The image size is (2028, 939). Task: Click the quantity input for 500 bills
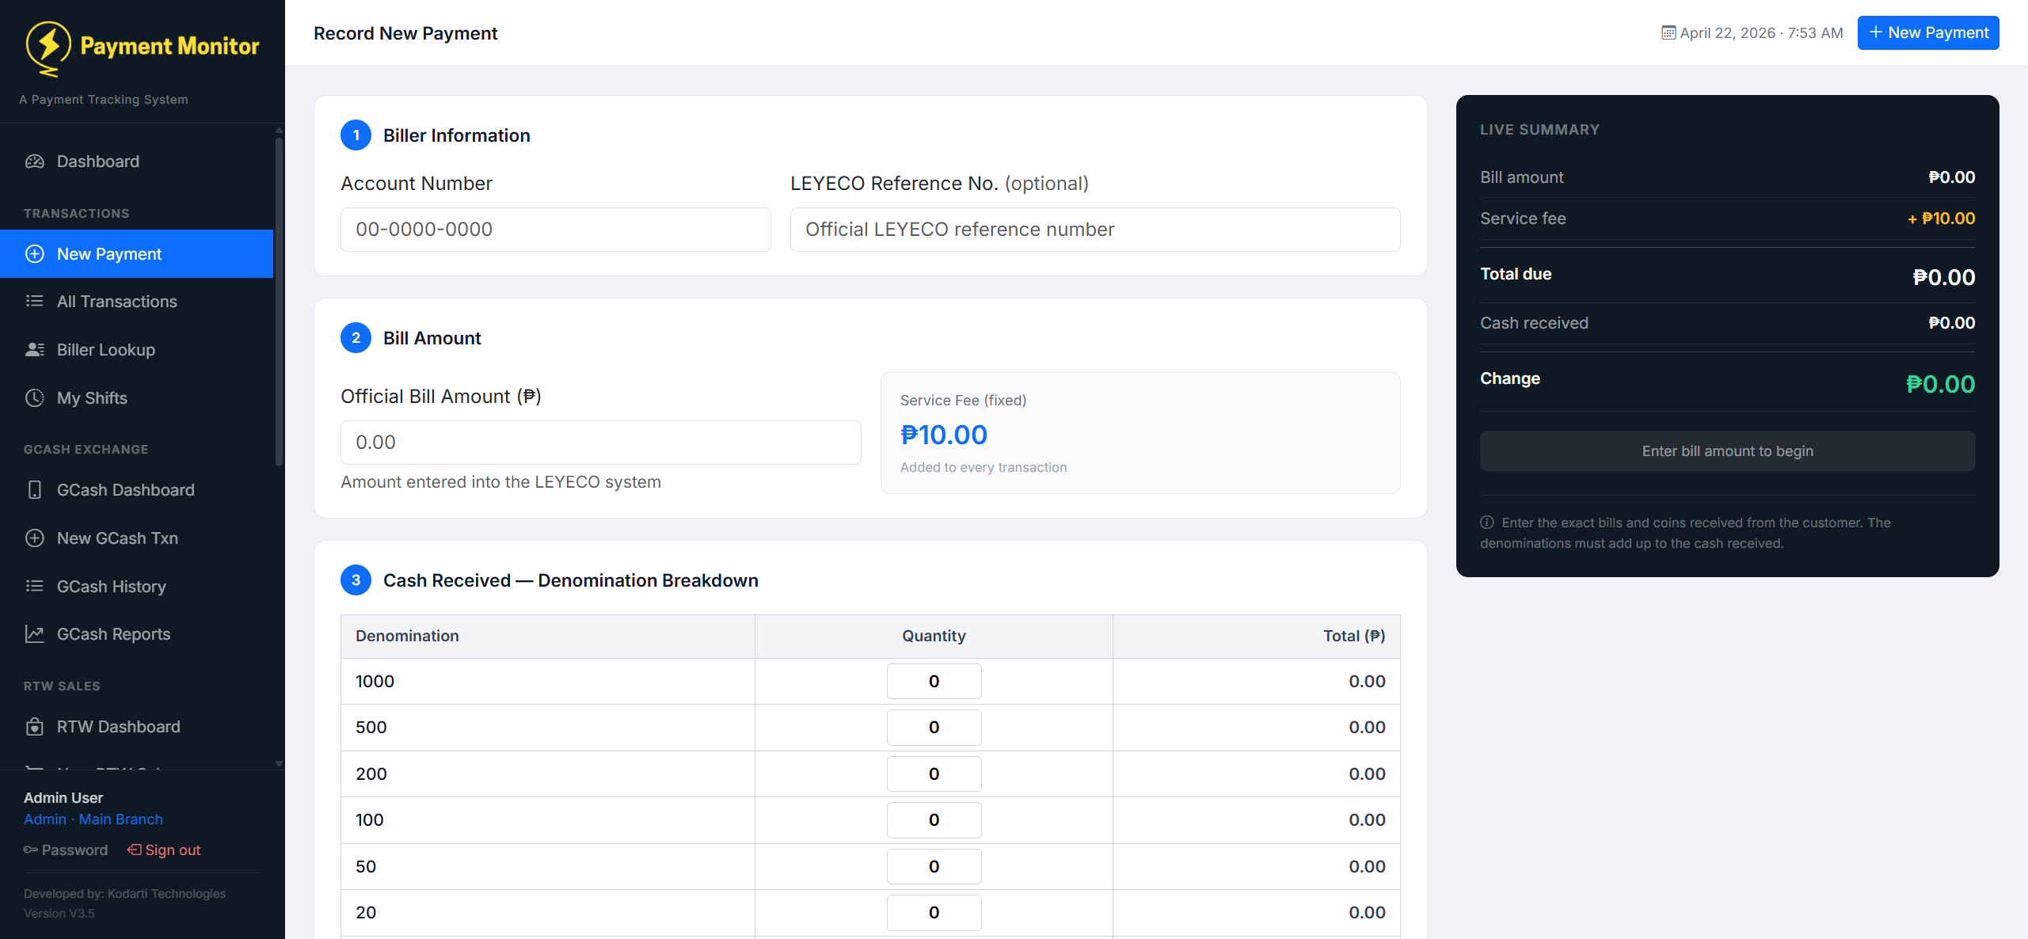[x=934, y=727]
